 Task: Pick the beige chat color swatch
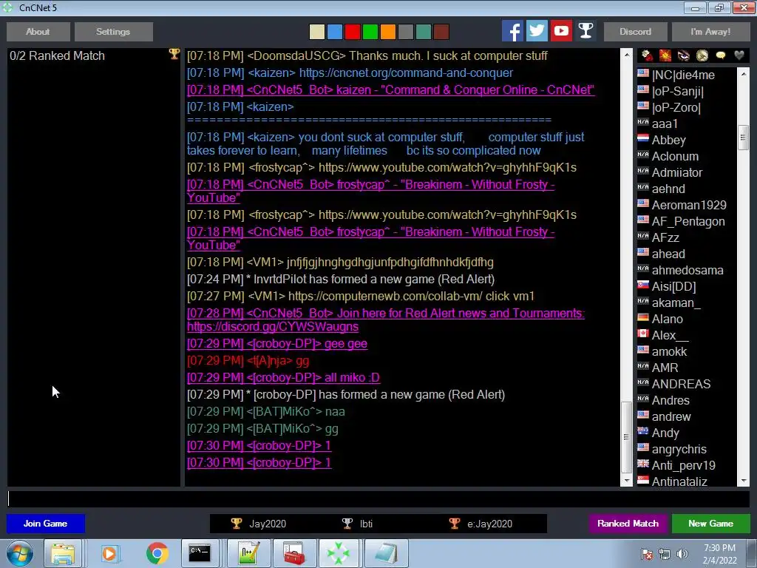pyautogui.click(x=316, y=32)
